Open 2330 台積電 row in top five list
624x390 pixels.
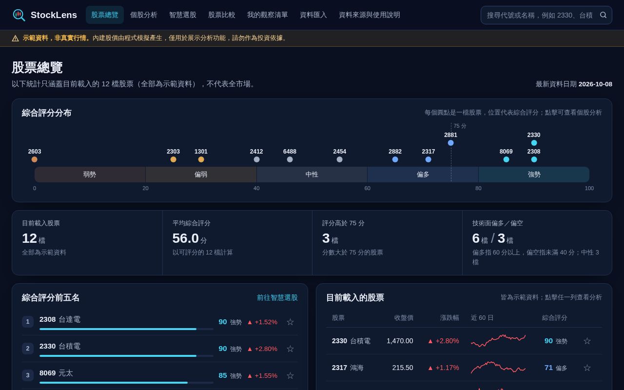coord(160,349)
